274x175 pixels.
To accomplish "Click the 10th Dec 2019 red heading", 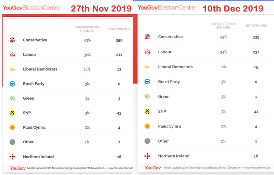I will click(233, 8).
